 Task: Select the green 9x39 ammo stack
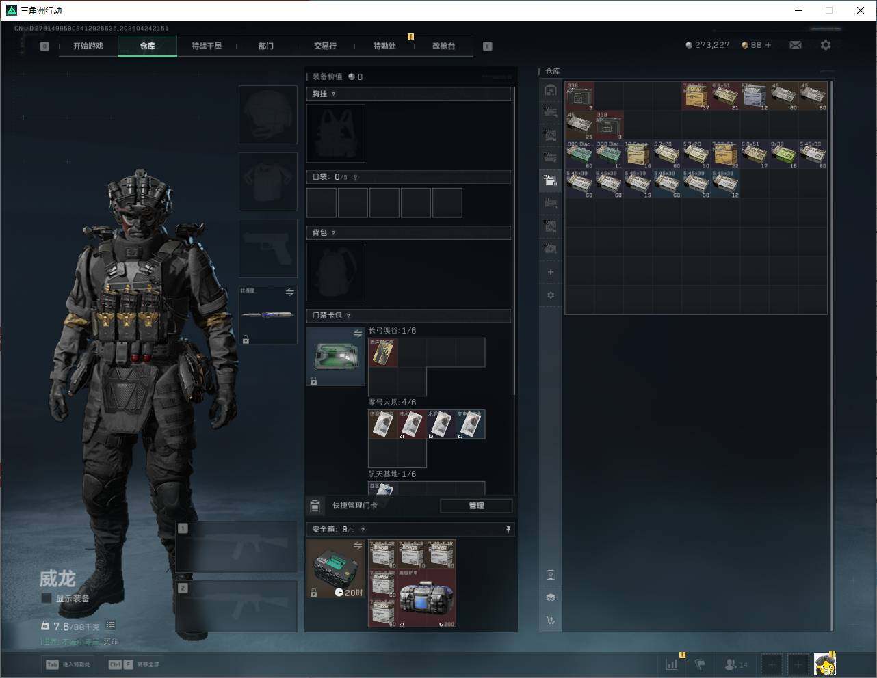coord(784,154)
